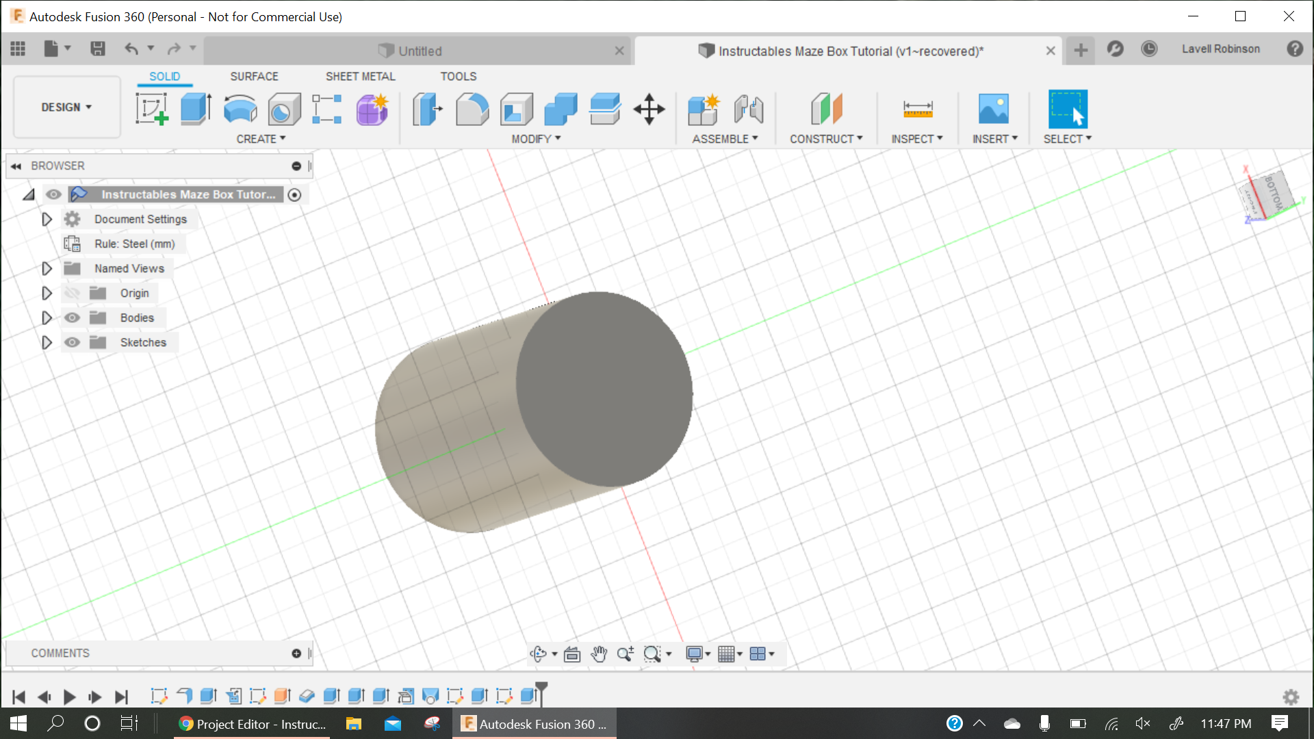
Task: Switch to the SOLID tab
Action: [164, 77]
